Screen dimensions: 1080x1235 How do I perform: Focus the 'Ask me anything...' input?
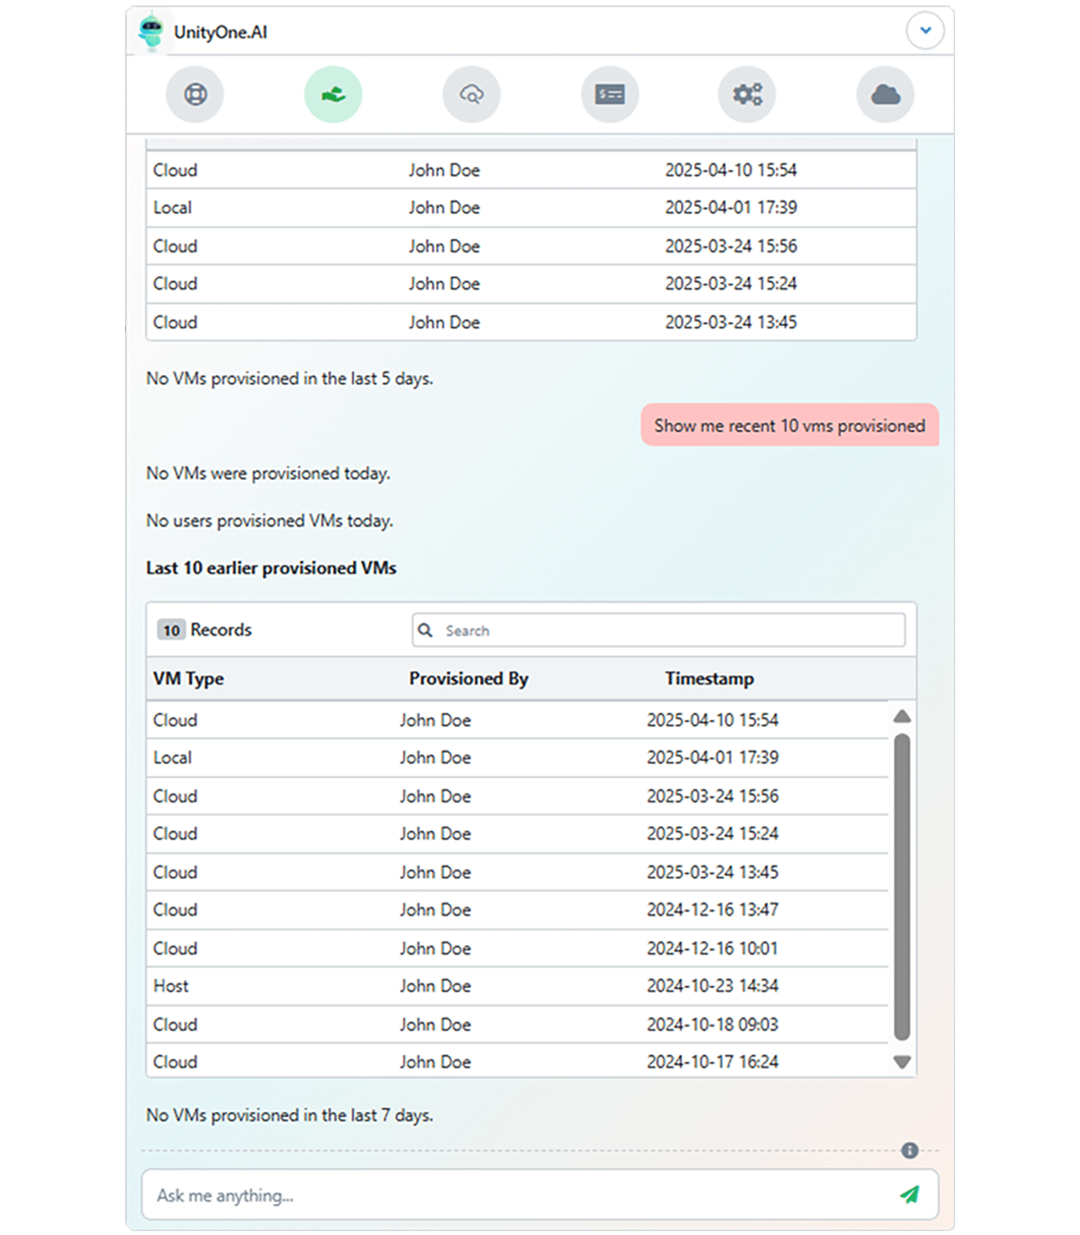(517, 1195)
